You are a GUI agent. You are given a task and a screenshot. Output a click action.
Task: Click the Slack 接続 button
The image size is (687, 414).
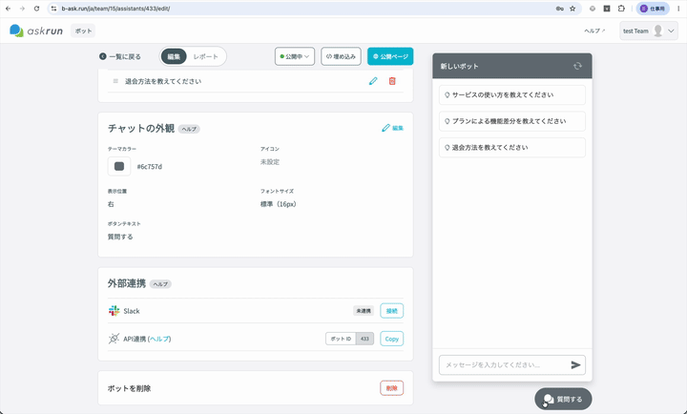click(392, 311)
